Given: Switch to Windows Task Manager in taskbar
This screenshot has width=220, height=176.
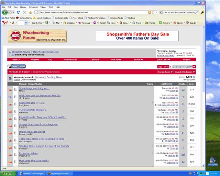Looking at the screenshot, I should pyautogui.click(x=31, y=174).
